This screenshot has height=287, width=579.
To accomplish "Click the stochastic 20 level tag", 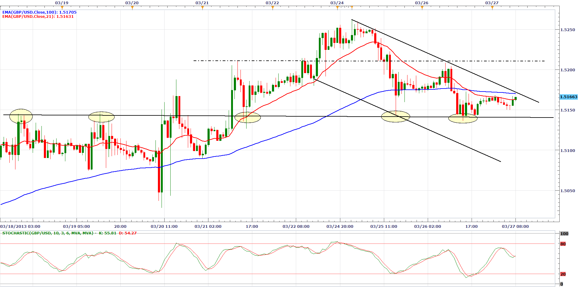I will 563,274.
